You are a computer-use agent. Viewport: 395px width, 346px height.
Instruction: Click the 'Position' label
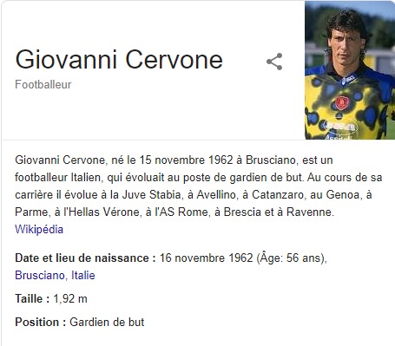(41, 322)
